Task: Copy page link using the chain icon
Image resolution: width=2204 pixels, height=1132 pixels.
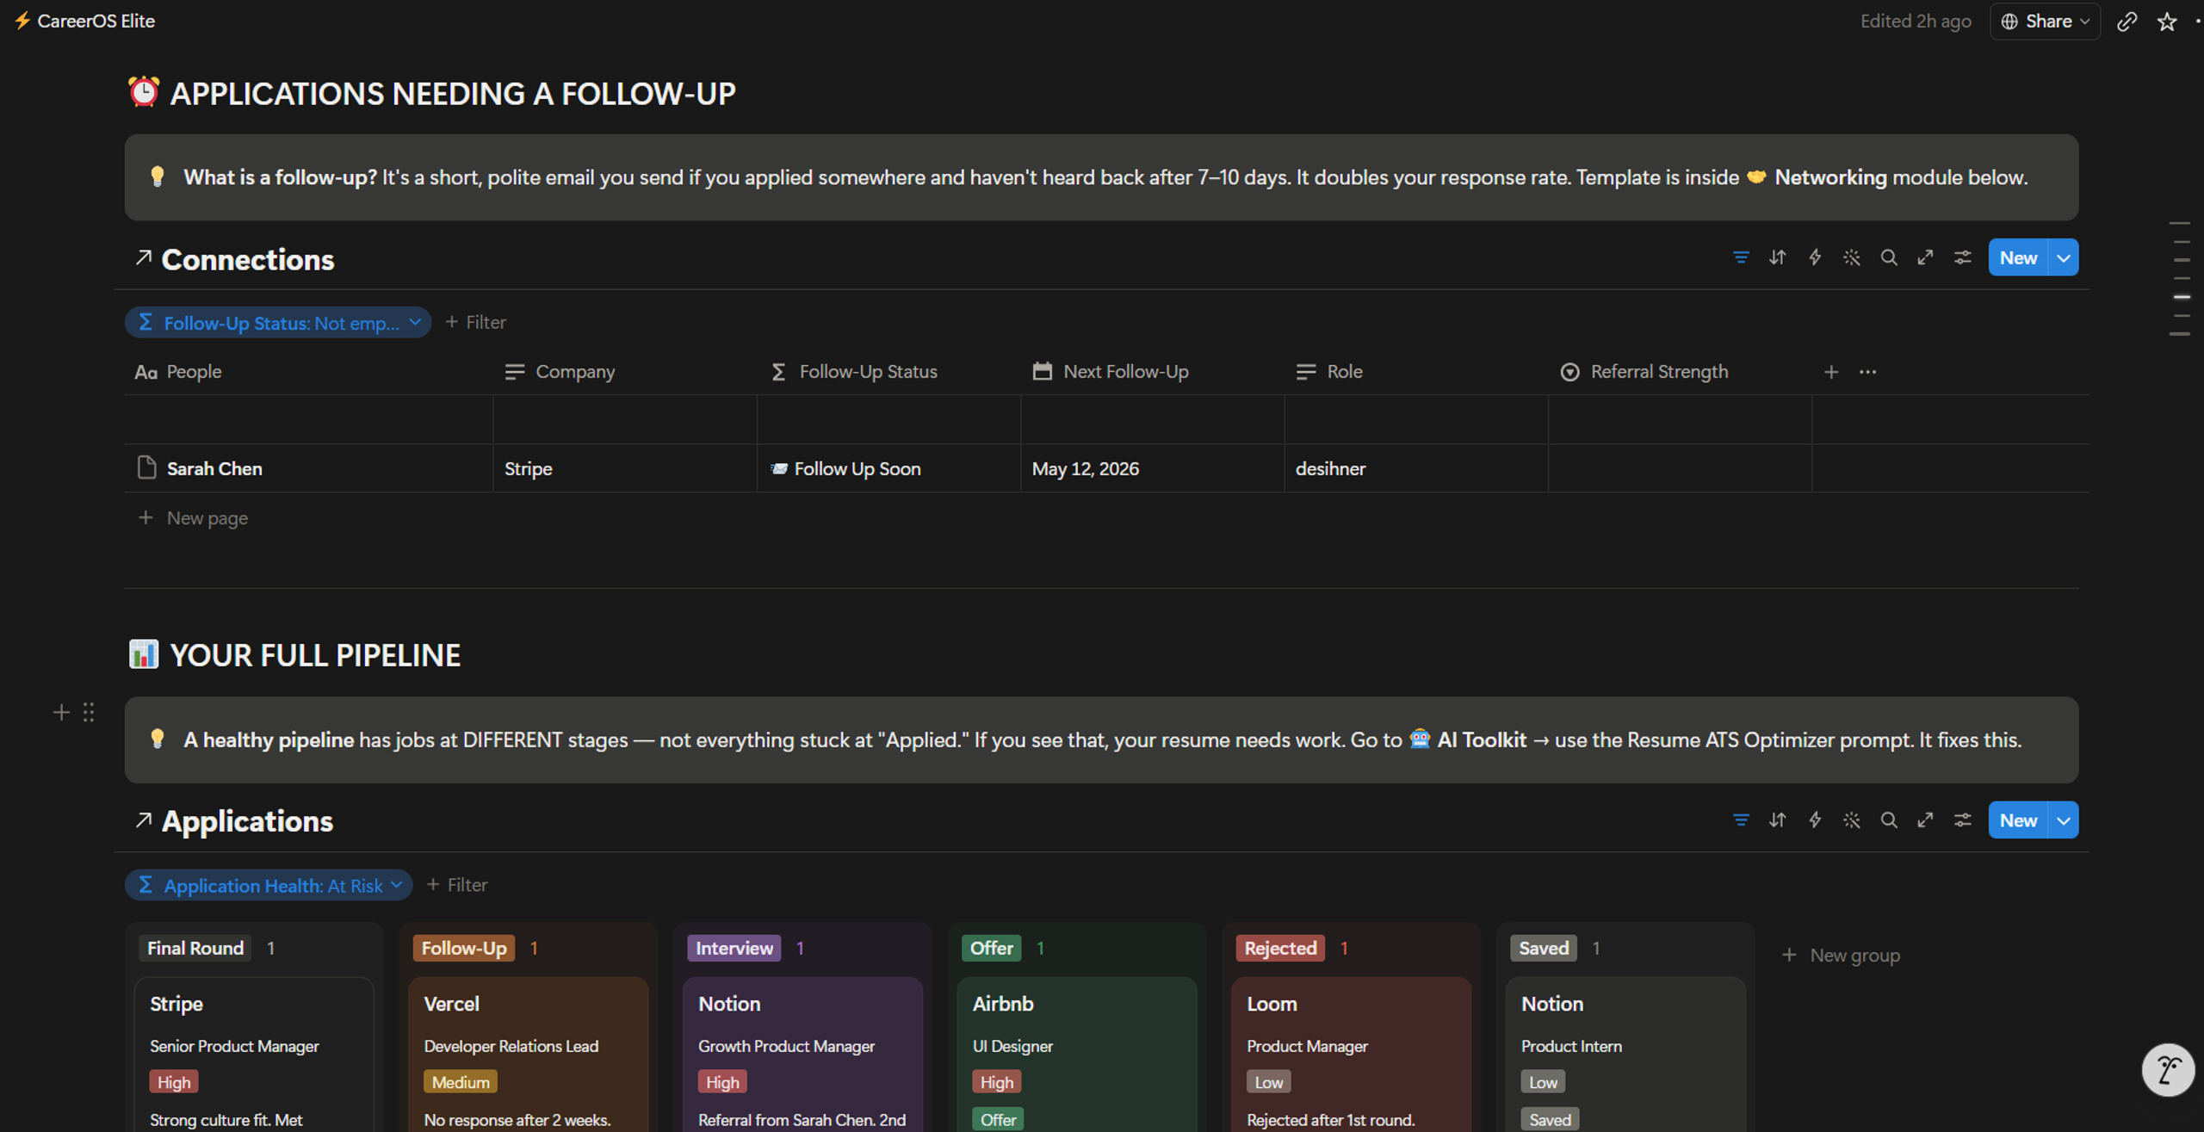Action: click(2127, 22)
